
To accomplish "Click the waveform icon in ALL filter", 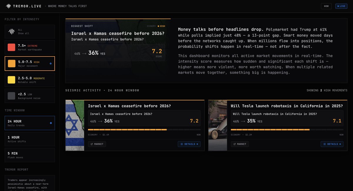I will point(11,31).
